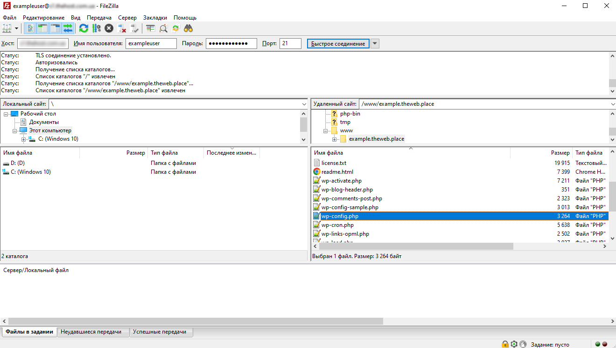Select license.txt in remote list
The height and width of the screenshot is (348, 616).
tap(334, 163)
